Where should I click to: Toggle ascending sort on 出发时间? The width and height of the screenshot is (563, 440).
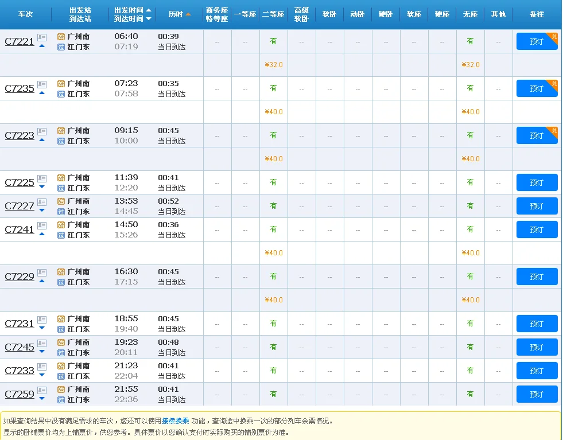tap(149, 10)
